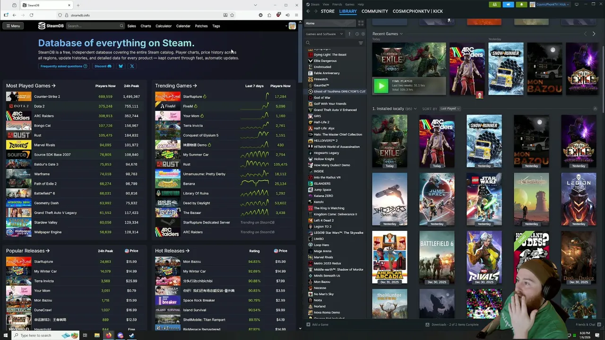Select Kenshi in Steam games list

click(319, 202)
